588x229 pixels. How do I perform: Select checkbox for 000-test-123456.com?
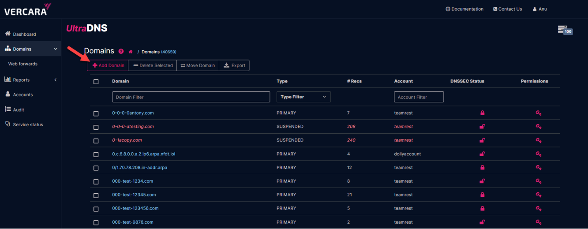coord(96,209)
